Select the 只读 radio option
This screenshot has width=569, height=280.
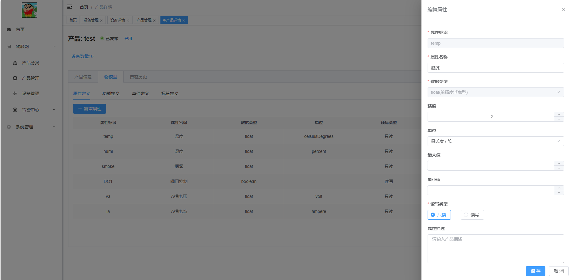coord(439,215)
